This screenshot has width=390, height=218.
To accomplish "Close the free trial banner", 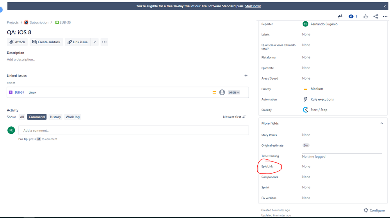I will coord(385,6).
